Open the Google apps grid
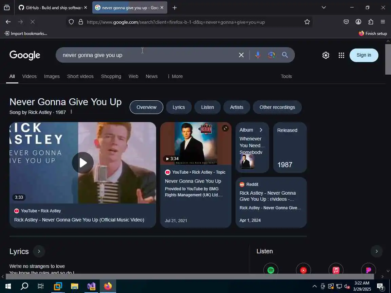This screenshot has height=293, width=391. tap(341, 55)
